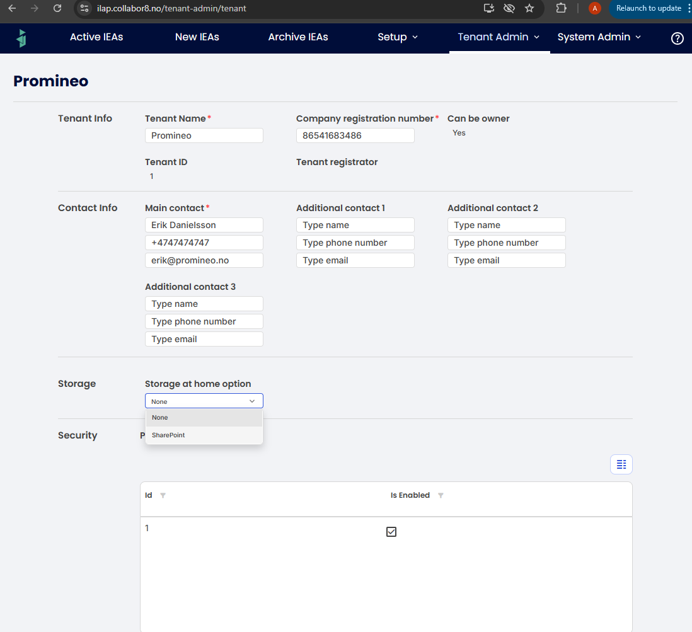Expand the Setup menu

[x=397, y=37]
